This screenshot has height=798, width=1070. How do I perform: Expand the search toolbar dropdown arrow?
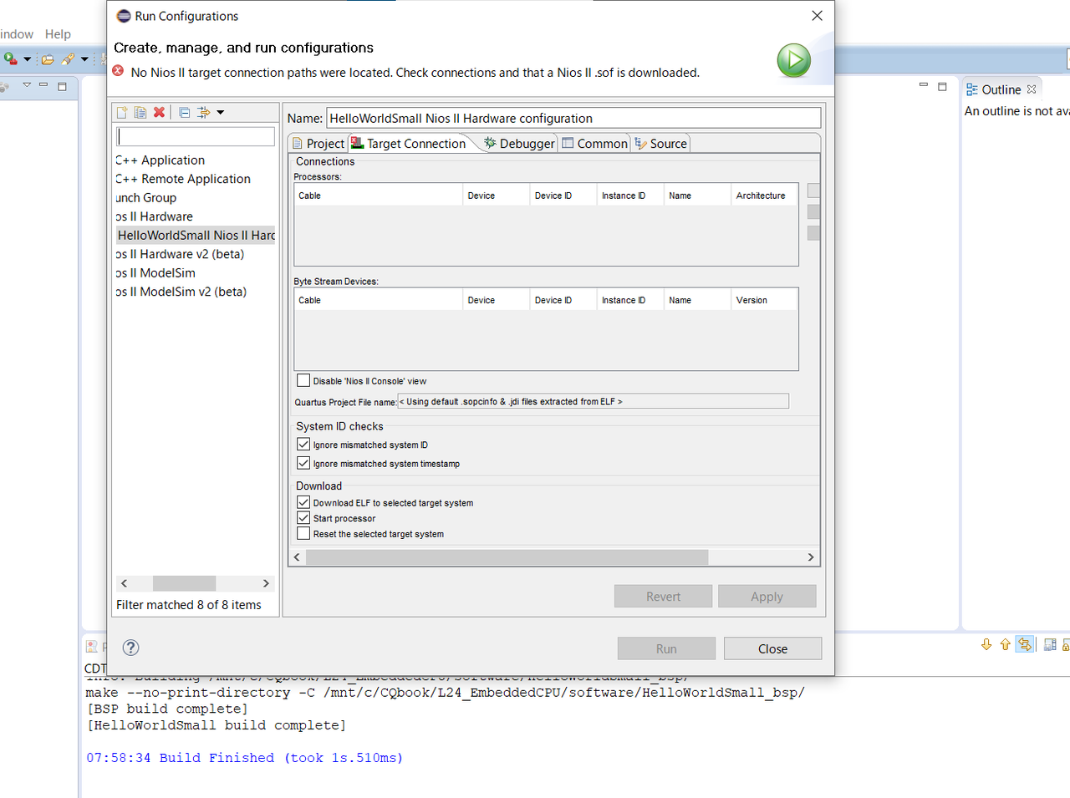tap(84, 59)
